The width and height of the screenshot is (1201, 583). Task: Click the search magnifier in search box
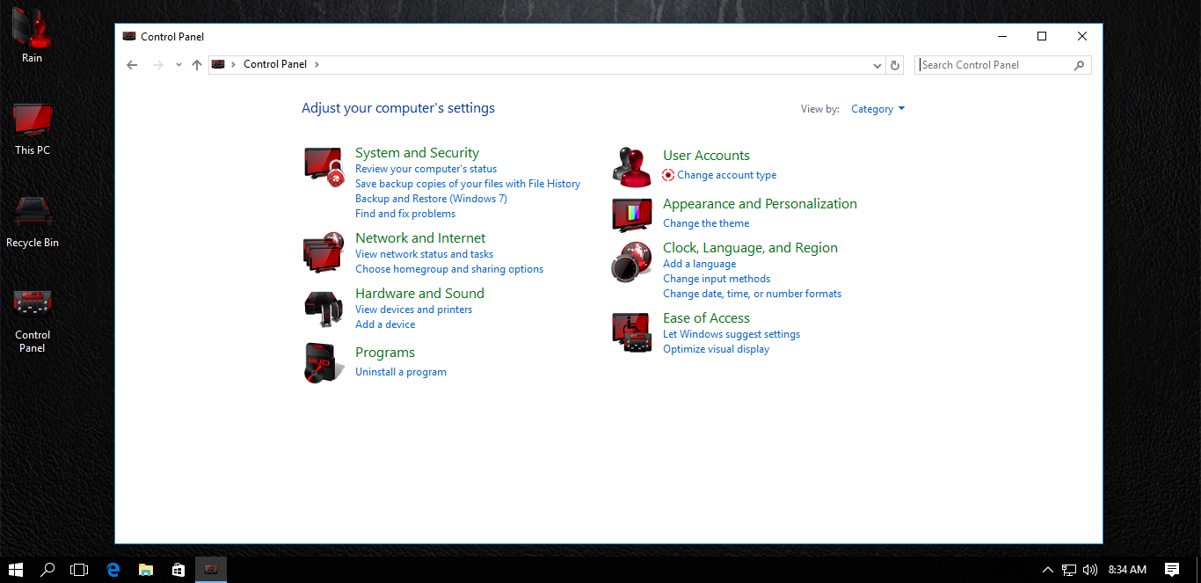click(x=1079, y=65)
